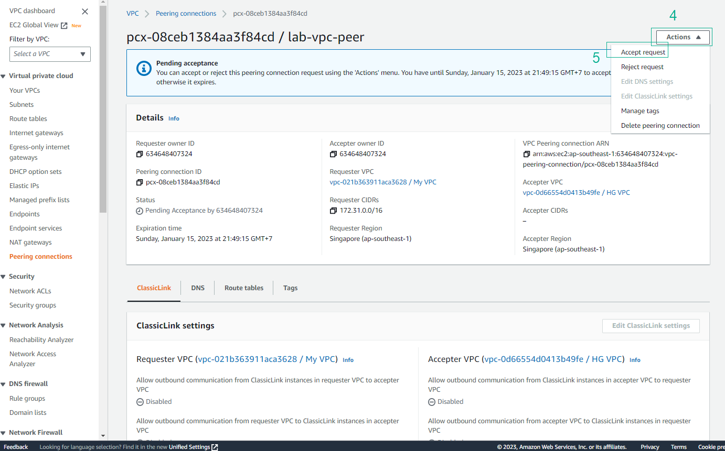Click the sidebar scroll down arrow
This screenshot has width=725, height=451.
click(x=103, y=436)
